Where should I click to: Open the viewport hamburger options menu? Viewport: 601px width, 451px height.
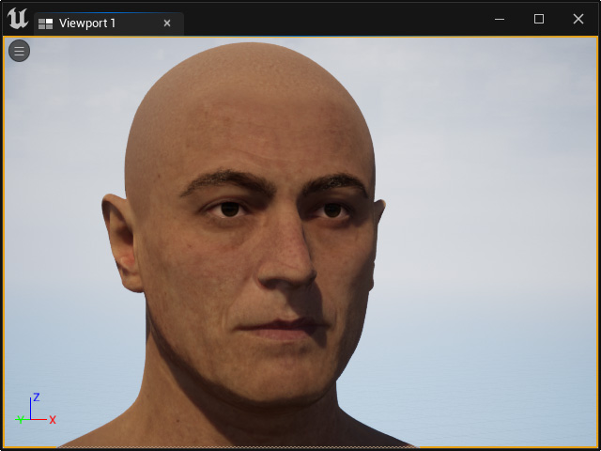(x=19, y=51)
